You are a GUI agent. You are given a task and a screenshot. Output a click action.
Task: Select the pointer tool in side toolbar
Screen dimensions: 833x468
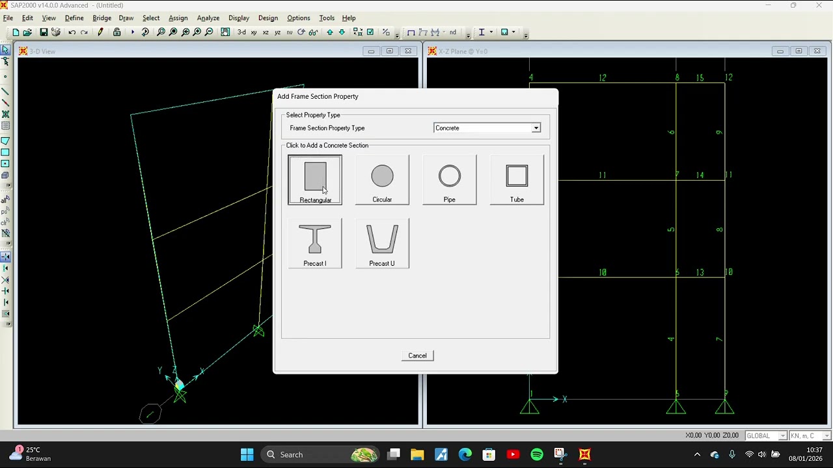(x=5, y=50)
